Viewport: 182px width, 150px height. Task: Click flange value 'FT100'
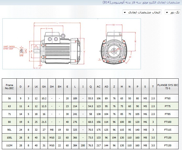click(168, 122)
